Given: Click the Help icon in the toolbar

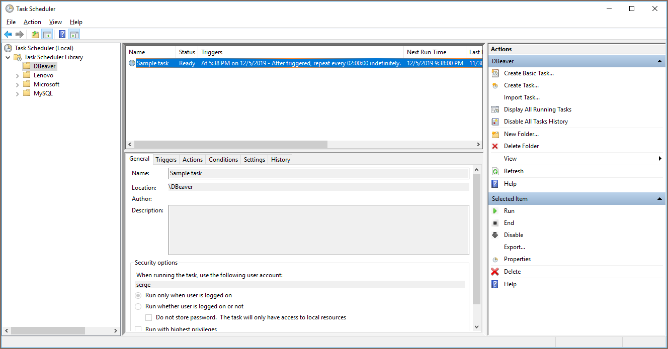Looking at the screenshot, I should coord(62,34).
